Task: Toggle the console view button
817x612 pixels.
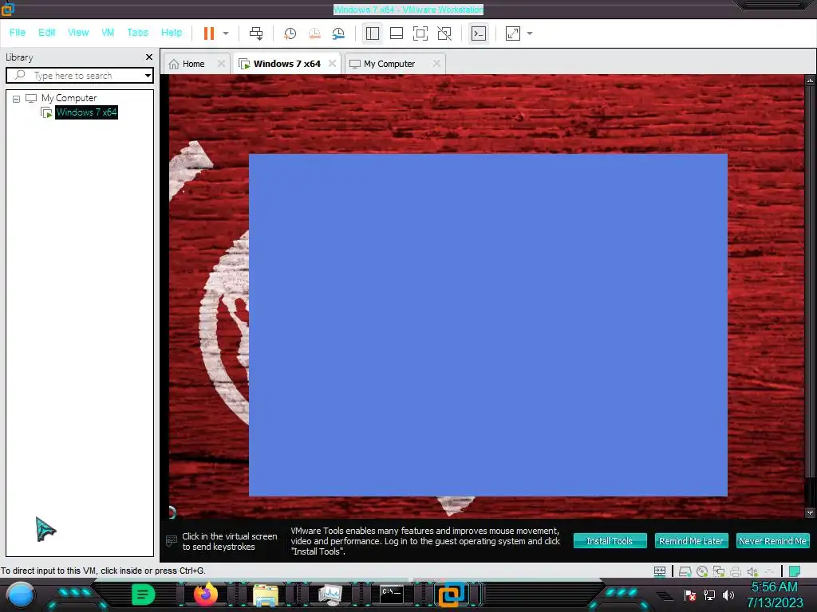Action: (x=479, y=33)
